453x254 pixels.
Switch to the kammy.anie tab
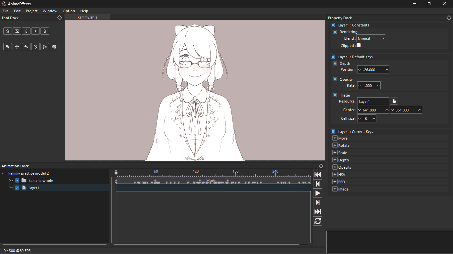[x=87, y=17]
